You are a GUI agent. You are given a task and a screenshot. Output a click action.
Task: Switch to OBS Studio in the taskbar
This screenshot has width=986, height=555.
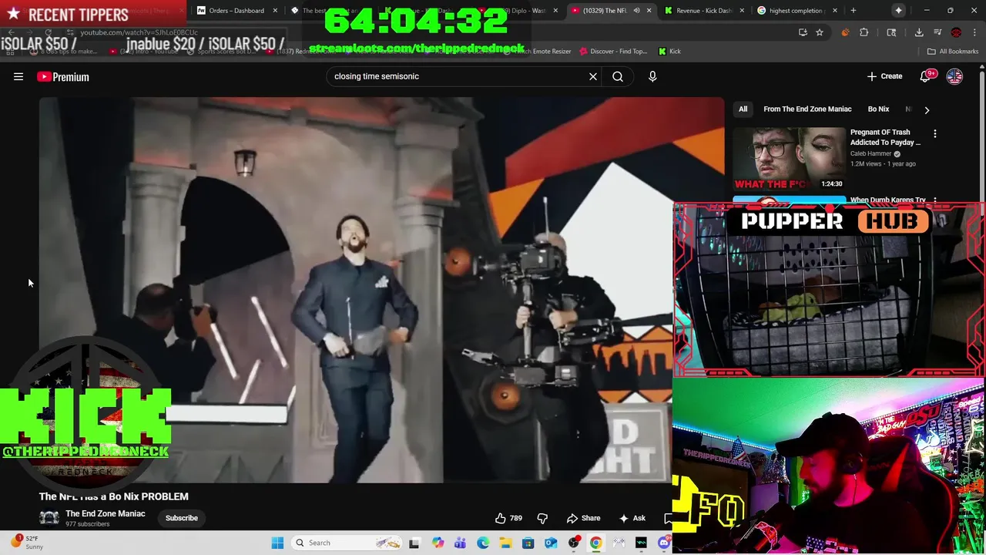click(x=574, y=543)
